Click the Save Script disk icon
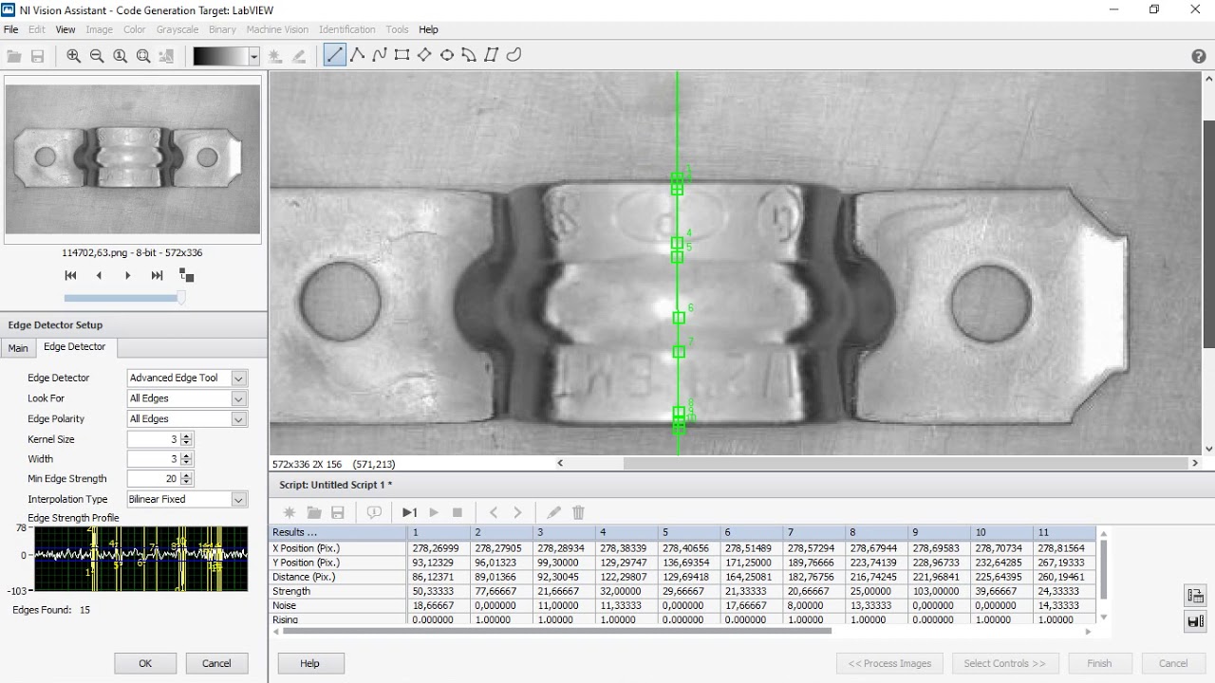 [337, 512]
